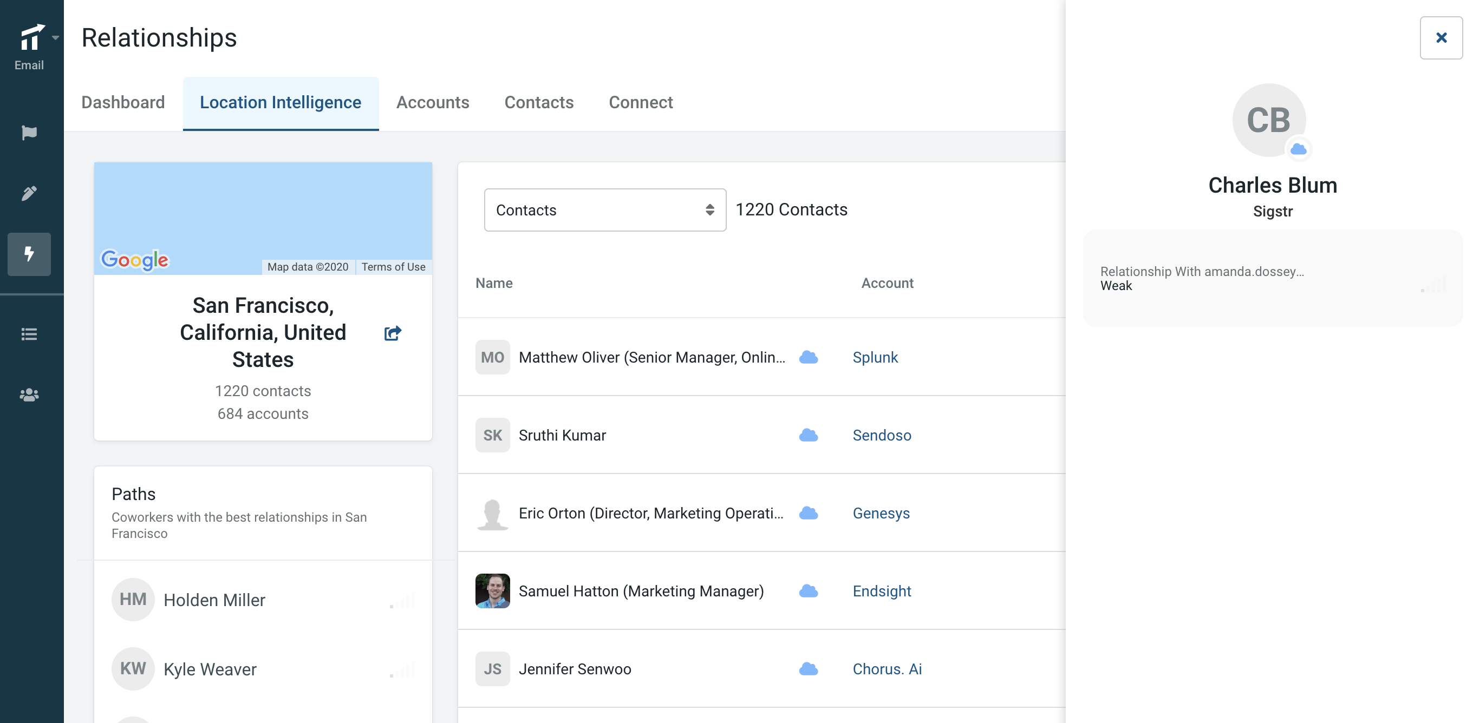The image size is (1473, 723).
Task: Select the Location Intelligence tab
Action: (x=281, y=103)
